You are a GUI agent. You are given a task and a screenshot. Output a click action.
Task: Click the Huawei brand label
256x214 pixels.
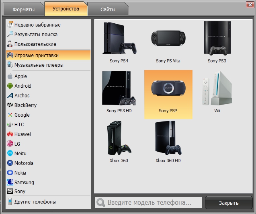click(x=23, y=134)
